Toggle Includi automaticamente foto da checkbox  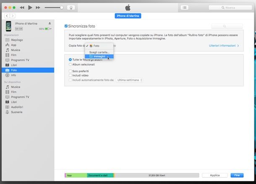tap(70, 80)
